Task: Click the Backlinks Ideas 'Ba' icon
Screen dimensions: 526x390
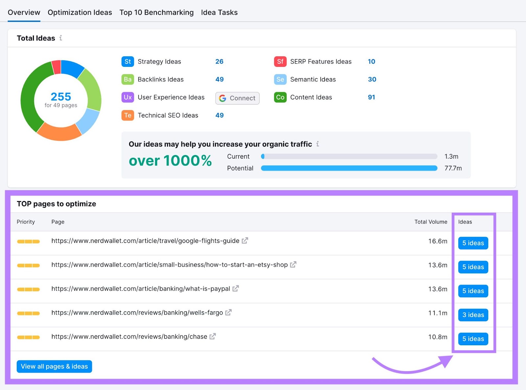Action: (128, 79)
